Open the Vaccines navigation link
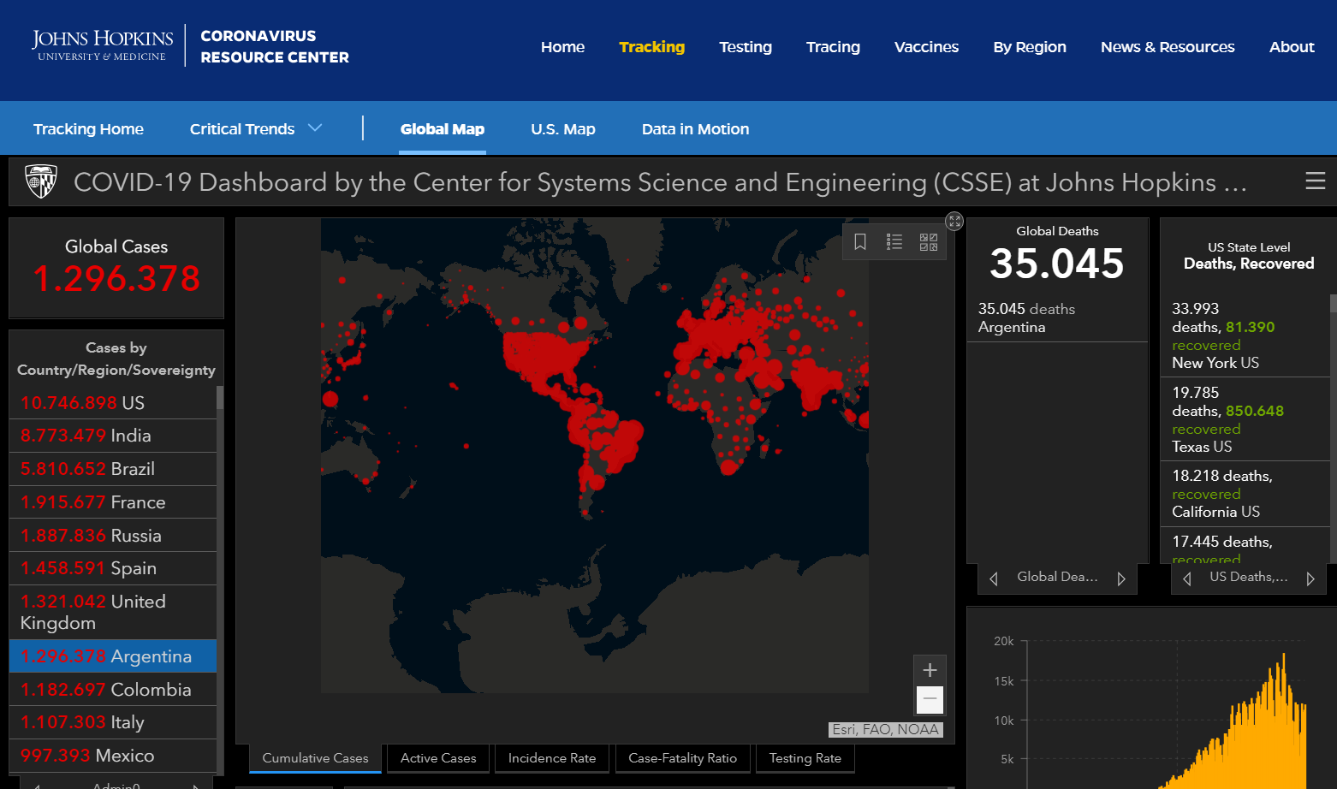This screenshot has width=1337, height=789. coord(926,47)
